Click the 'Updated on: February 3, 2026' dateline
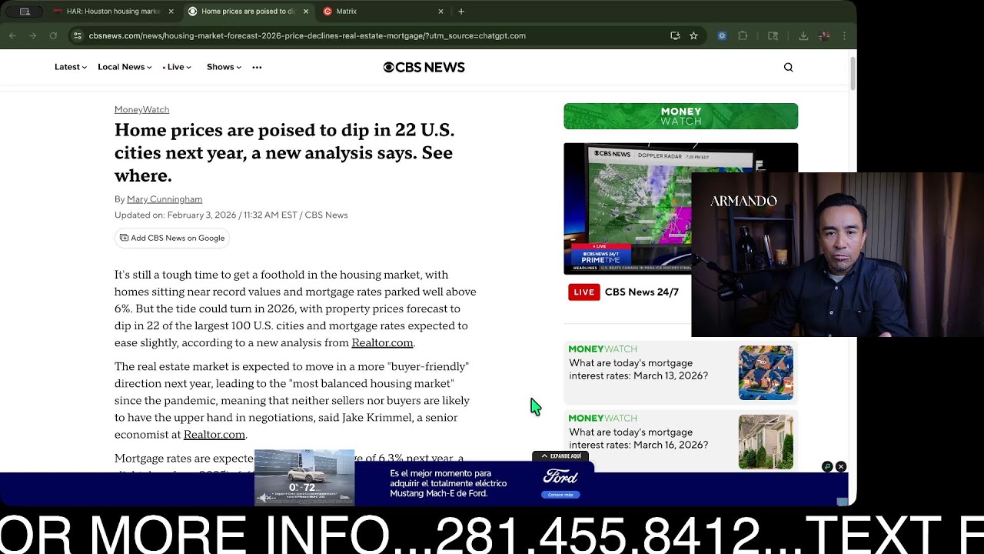 coord(231,215)
